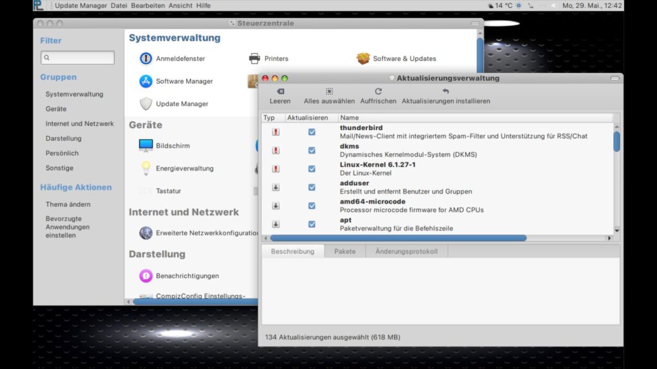This screenshot has height=369, width=657.
Task: Uncheck the thunderbird update checkbox
Action: click(x=312, y=132)
